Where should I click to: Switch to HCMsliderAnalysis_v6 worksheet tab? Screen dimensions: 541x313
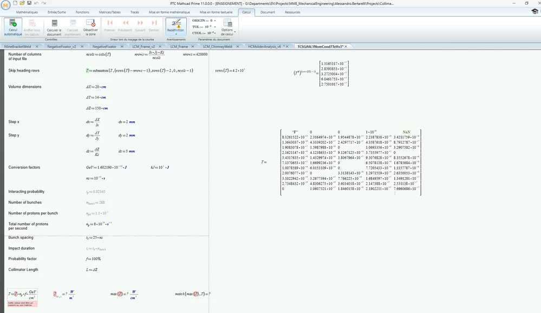[x=264, y=47]
